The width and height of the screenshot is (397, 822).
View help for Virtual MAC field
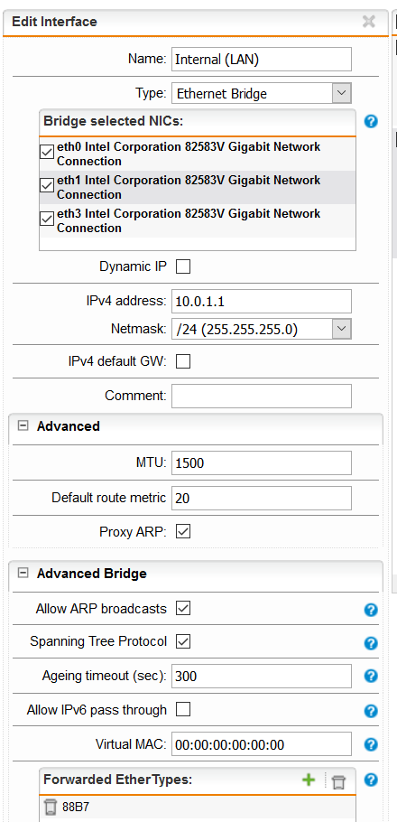click(x=371, y=744)
